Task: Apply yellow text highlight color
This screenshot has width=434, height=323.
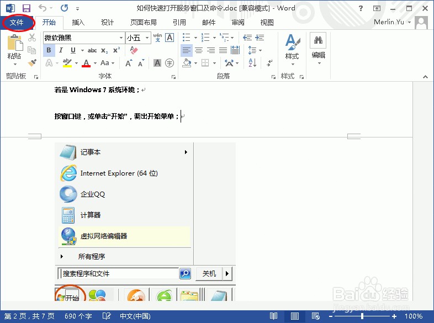Action: (67, 63)
